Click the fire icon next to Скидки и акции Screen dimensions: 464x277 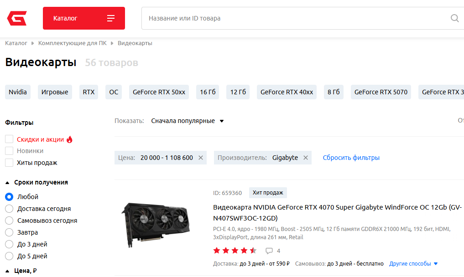coord(69,139)
